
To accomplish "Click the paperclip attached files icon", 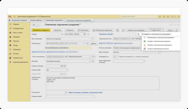I will [x=123, y=30].
